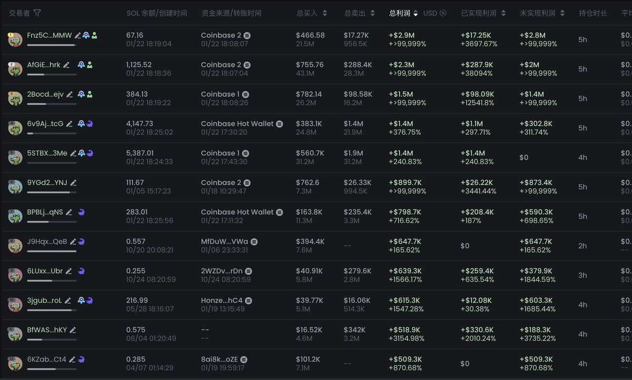Click purple whale badge on 6LUxx...Ubr row

coord(81,271)
